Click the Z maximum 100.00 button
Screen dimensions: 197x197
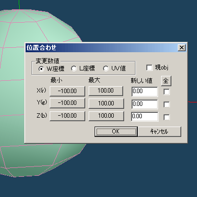[106, 116]
